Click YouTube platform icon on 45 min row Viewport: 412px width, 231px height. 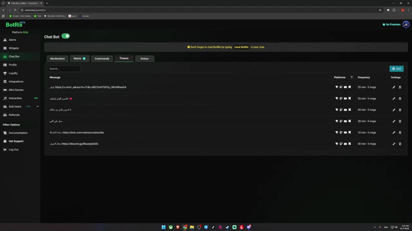pos(345,110)
